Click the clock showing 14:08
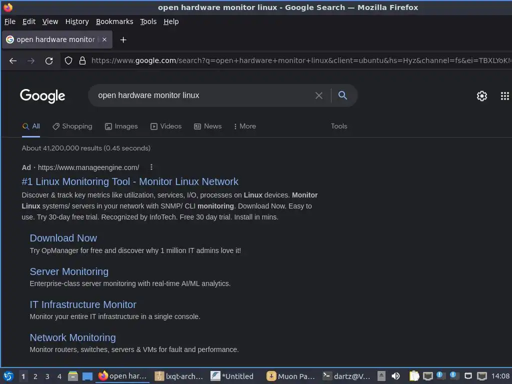Screen dimensions: 512x384 click(500, 376)
